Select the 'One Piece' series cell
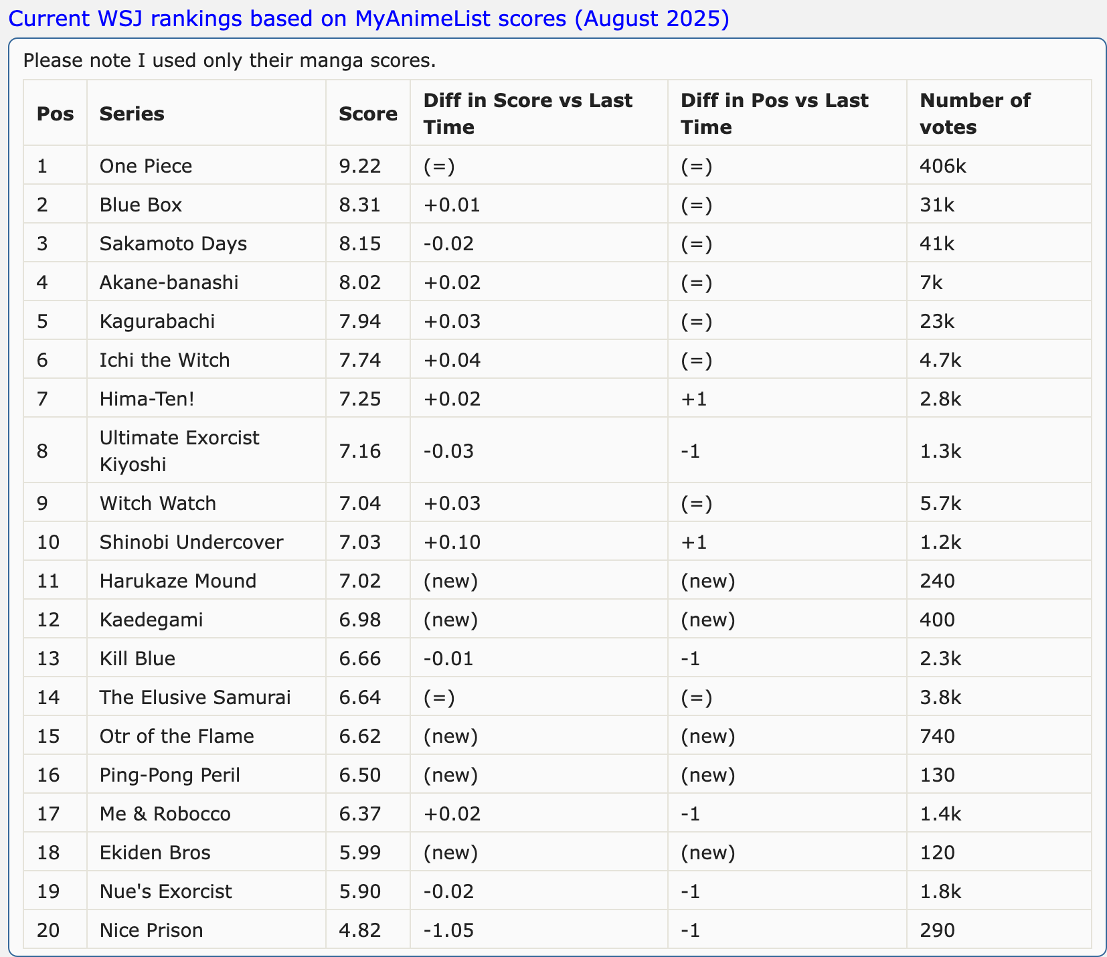The height and width of the screenshot is (957, 1107). tap(206, 165)
